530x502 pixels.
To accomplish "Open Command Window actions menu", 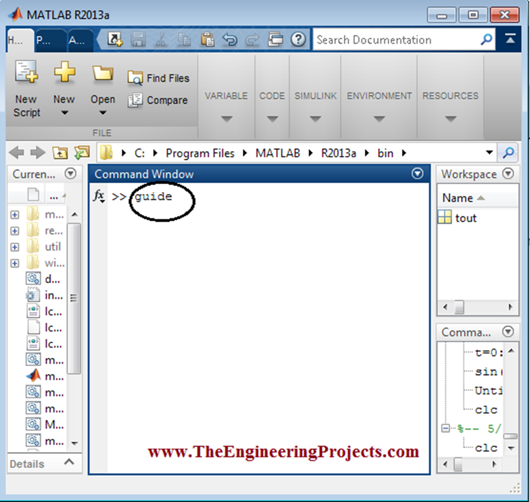I will click(x=418, y=174).
